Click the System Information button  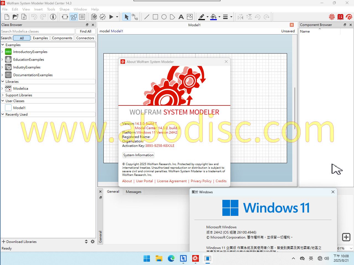click(138, 155)
